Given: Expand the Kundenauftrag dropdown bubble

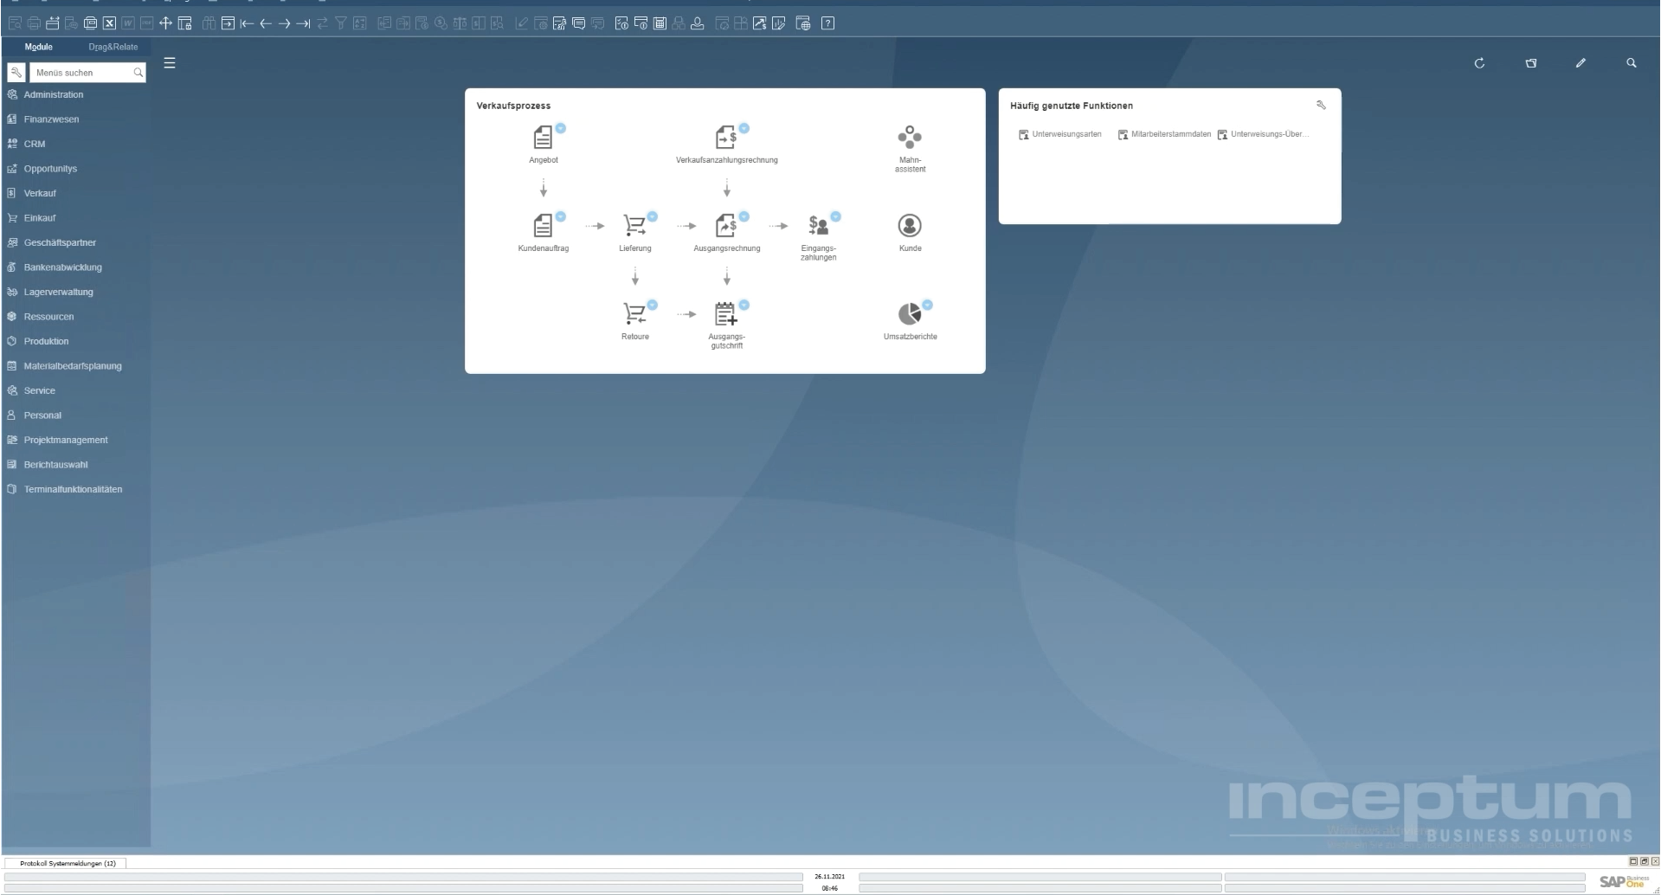Looking at the screenshot, I should pyautogui.click(x=561, y=216).
